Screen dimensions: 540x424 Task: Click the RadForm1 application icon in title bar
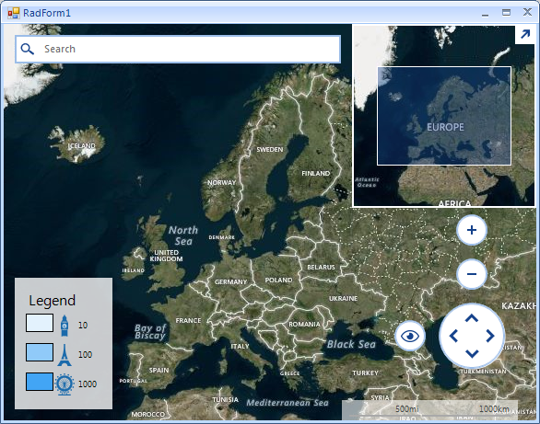pos(14,13)
